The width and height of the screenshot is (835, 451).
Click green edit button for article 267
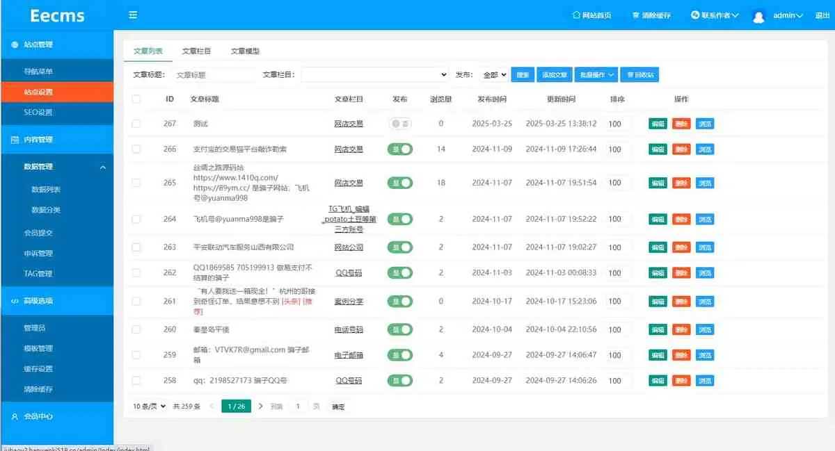658,124
